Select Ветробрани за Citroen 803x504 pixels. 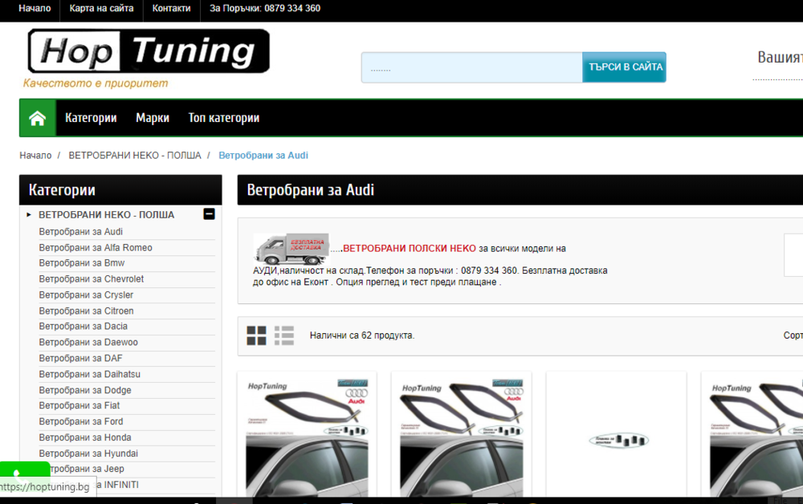(86, 311)
